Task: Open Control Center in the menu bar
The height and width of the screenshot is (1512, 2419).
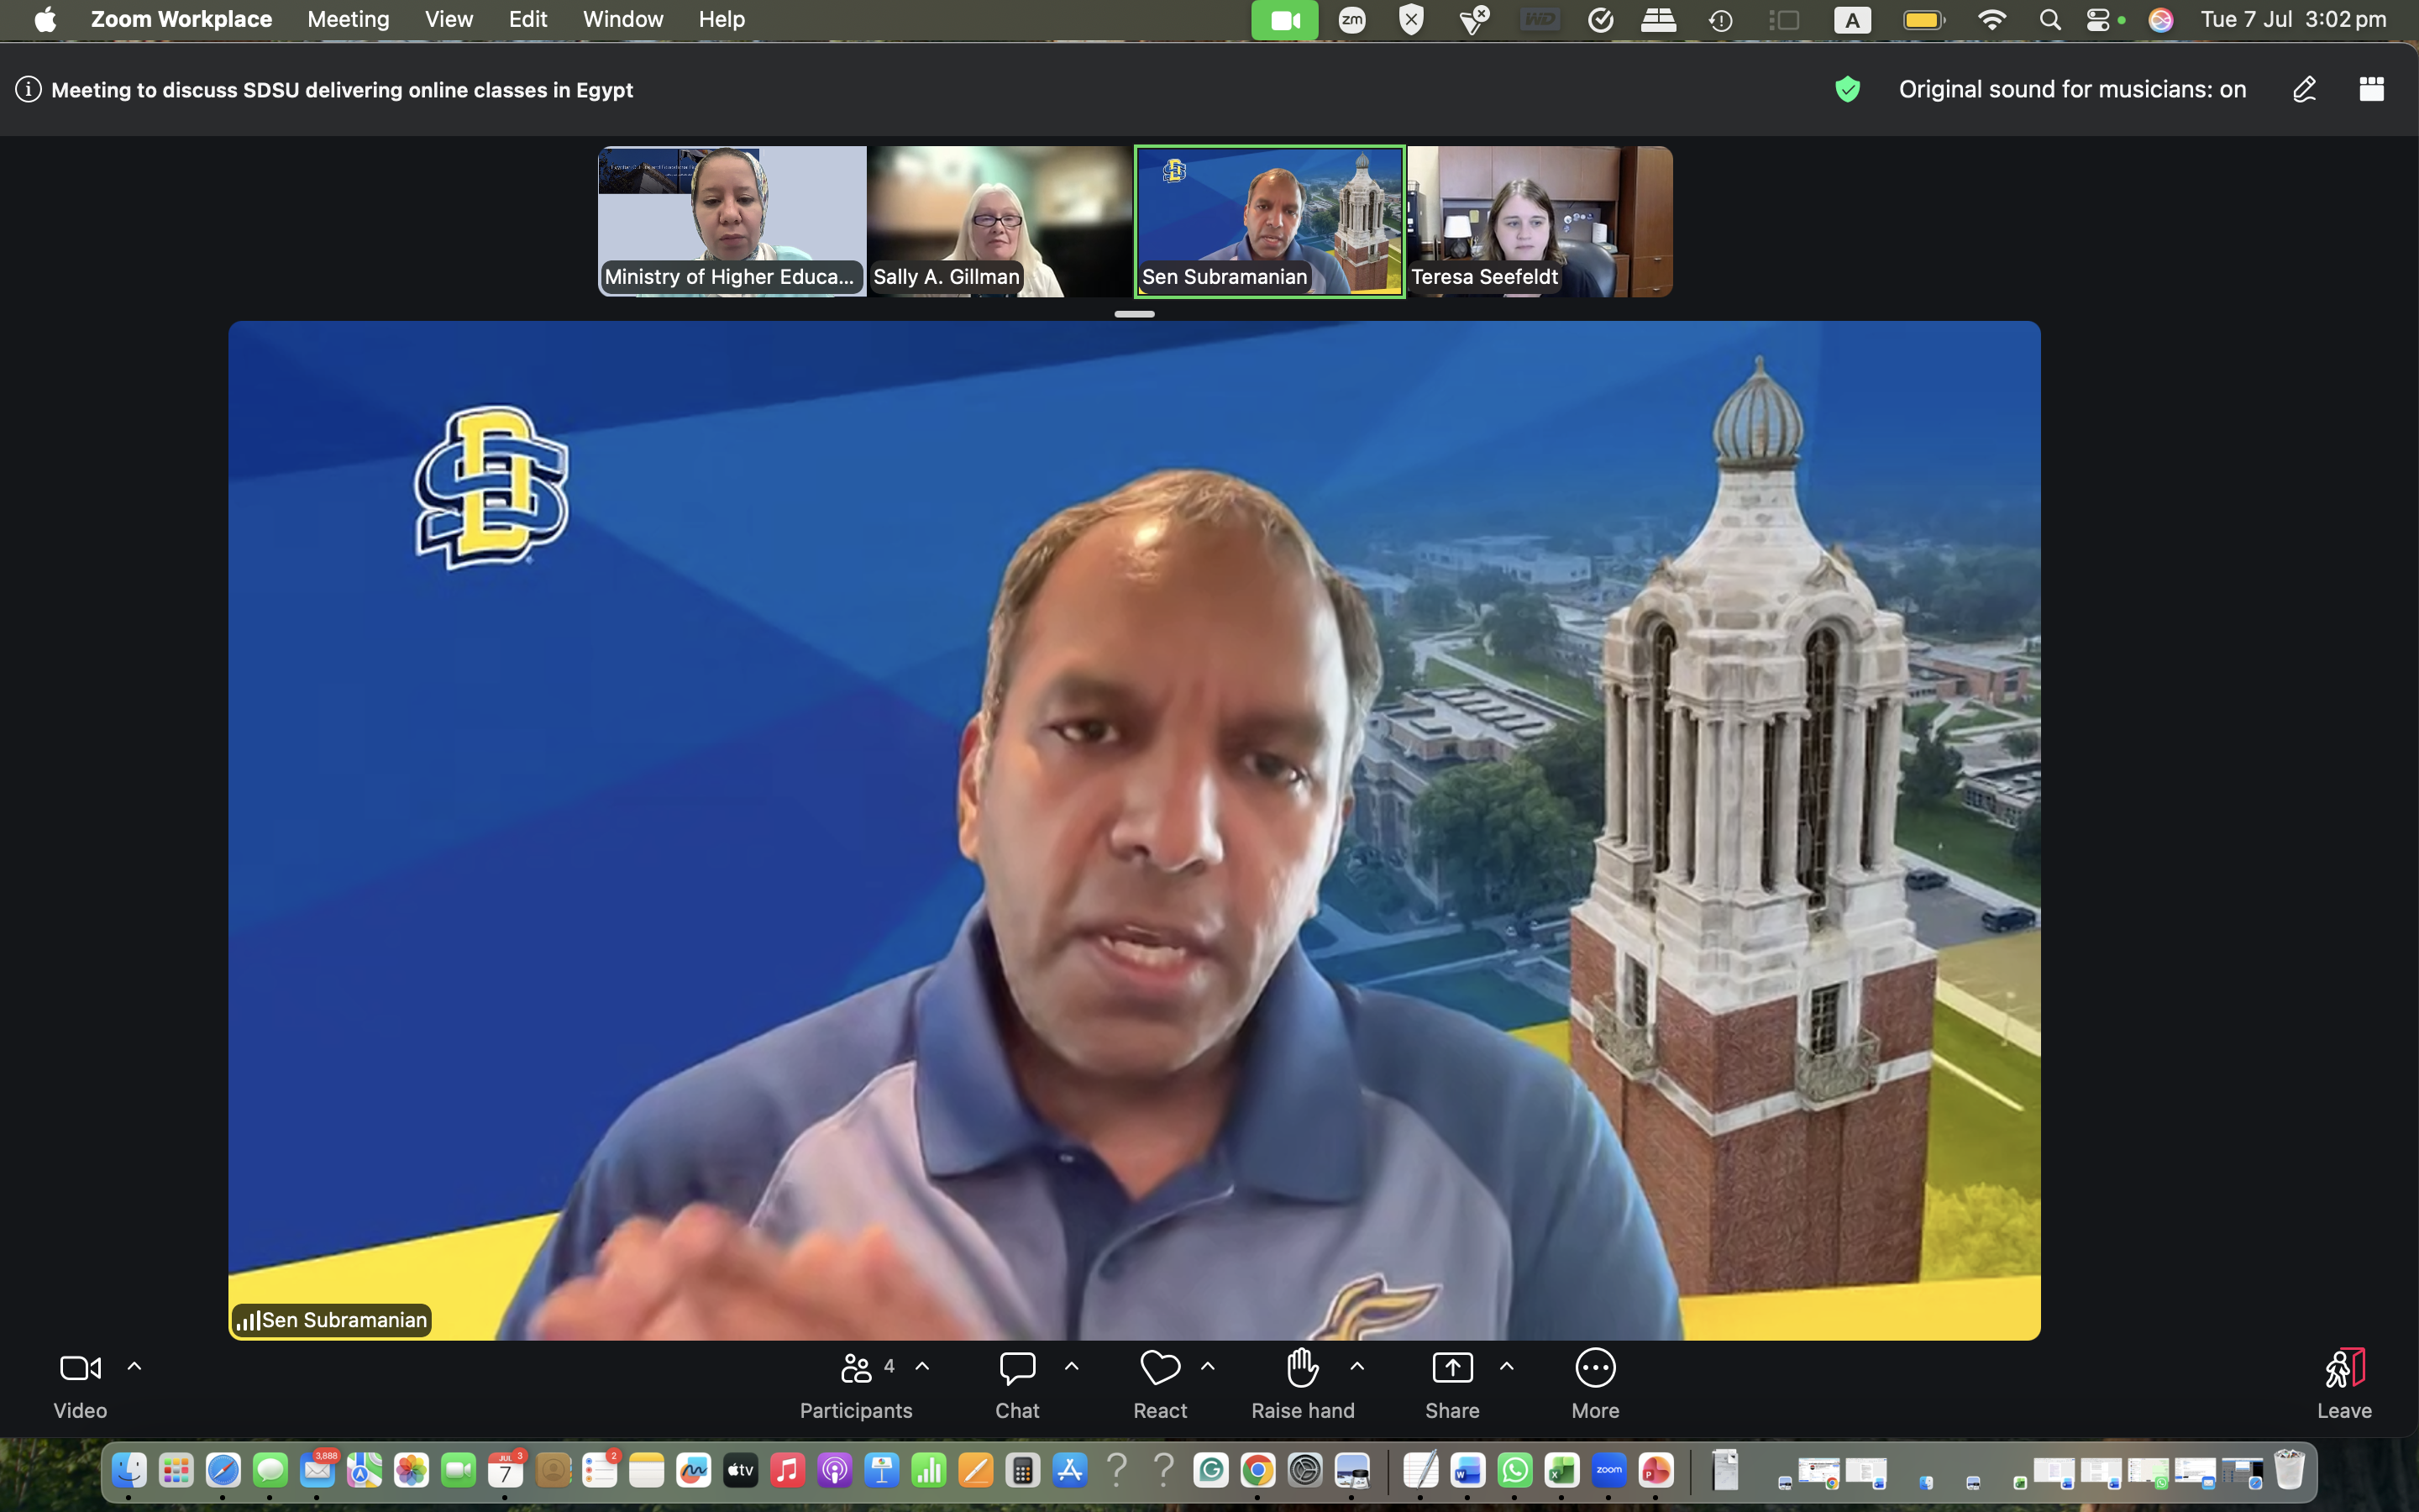Action: pos(2098,20)
